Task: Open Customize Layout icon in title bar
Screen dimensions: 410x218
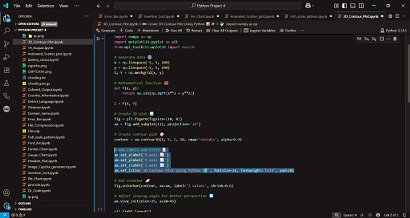Action: 336,6
